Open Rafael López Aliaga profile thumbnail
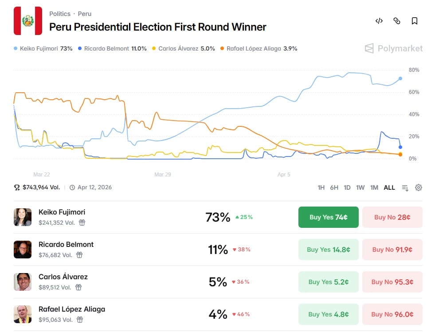Screen dimensions: 431x332 coord(23,314)
